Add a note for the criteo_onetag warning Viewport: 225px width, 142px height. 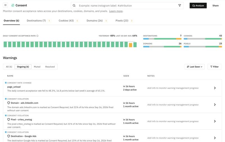pyautogui.click(x=173, y=121)
